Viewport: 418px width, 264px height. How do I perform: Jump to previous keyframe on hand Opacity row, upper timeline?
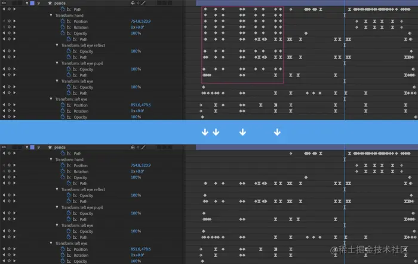point(4,33)
